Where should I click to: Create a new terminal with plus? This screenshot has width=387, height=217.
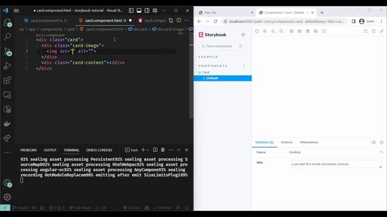143,150
